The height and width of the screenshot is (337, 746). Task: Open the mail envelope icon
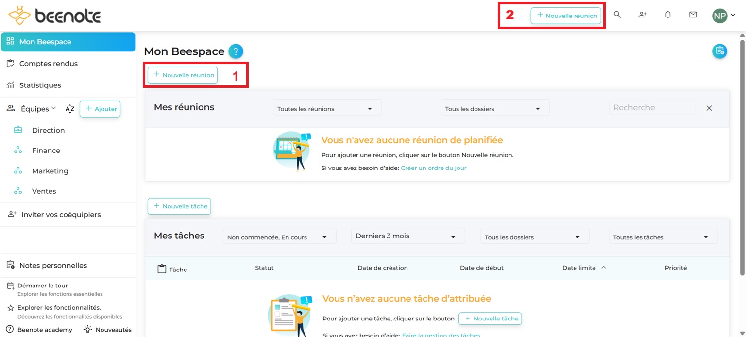pos(693,15)
